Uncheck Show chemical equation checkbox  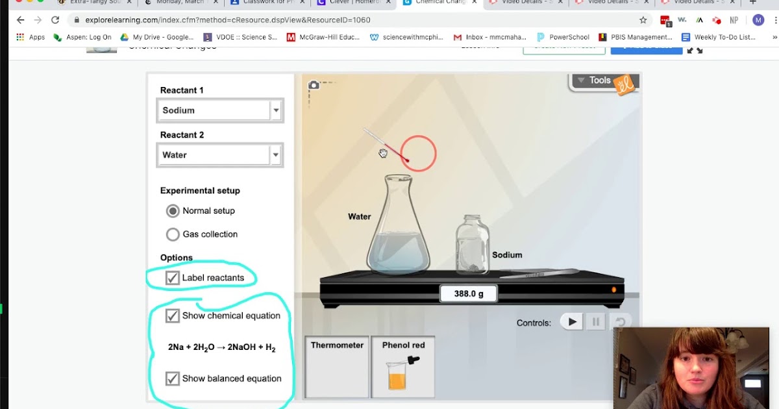point(172,316)
